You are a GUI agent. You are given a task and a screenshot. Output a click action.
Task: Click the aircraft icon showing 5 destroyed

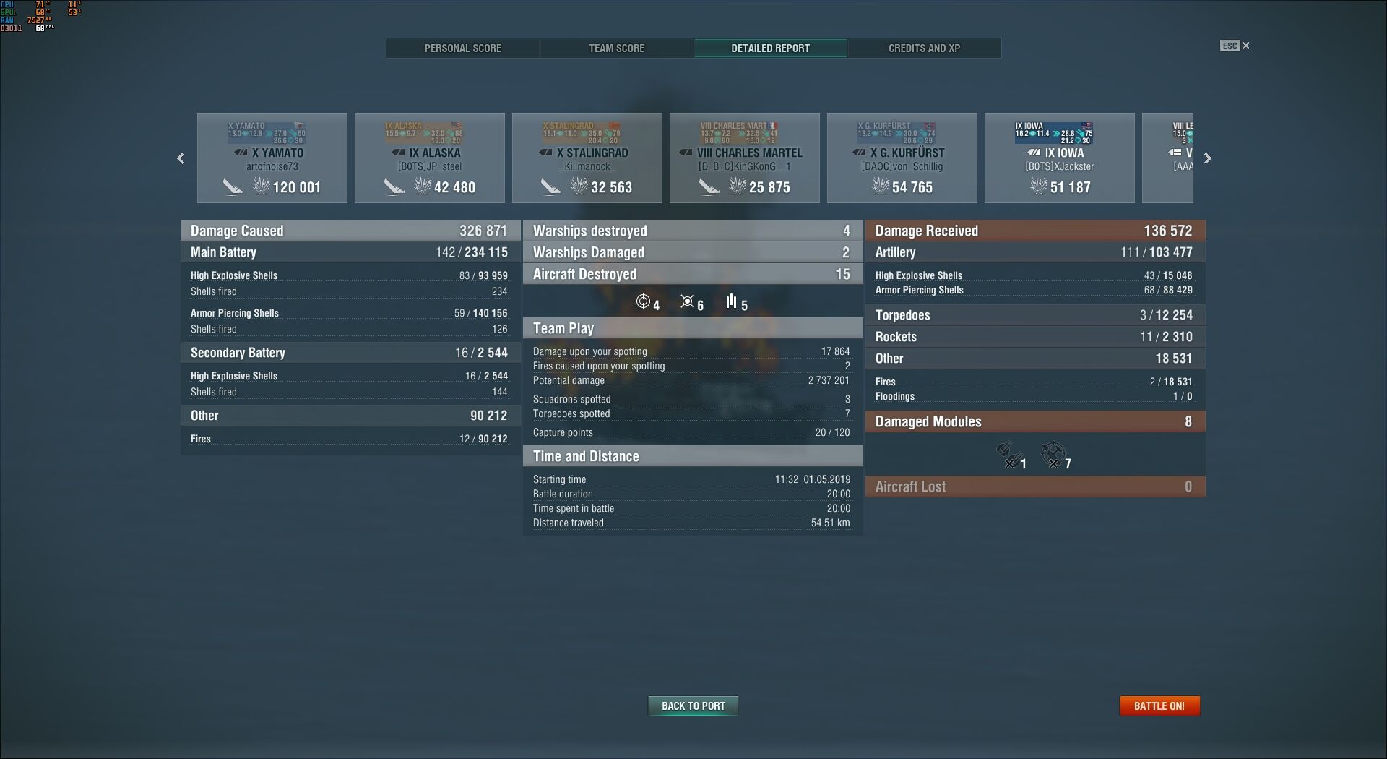[731, 301]
